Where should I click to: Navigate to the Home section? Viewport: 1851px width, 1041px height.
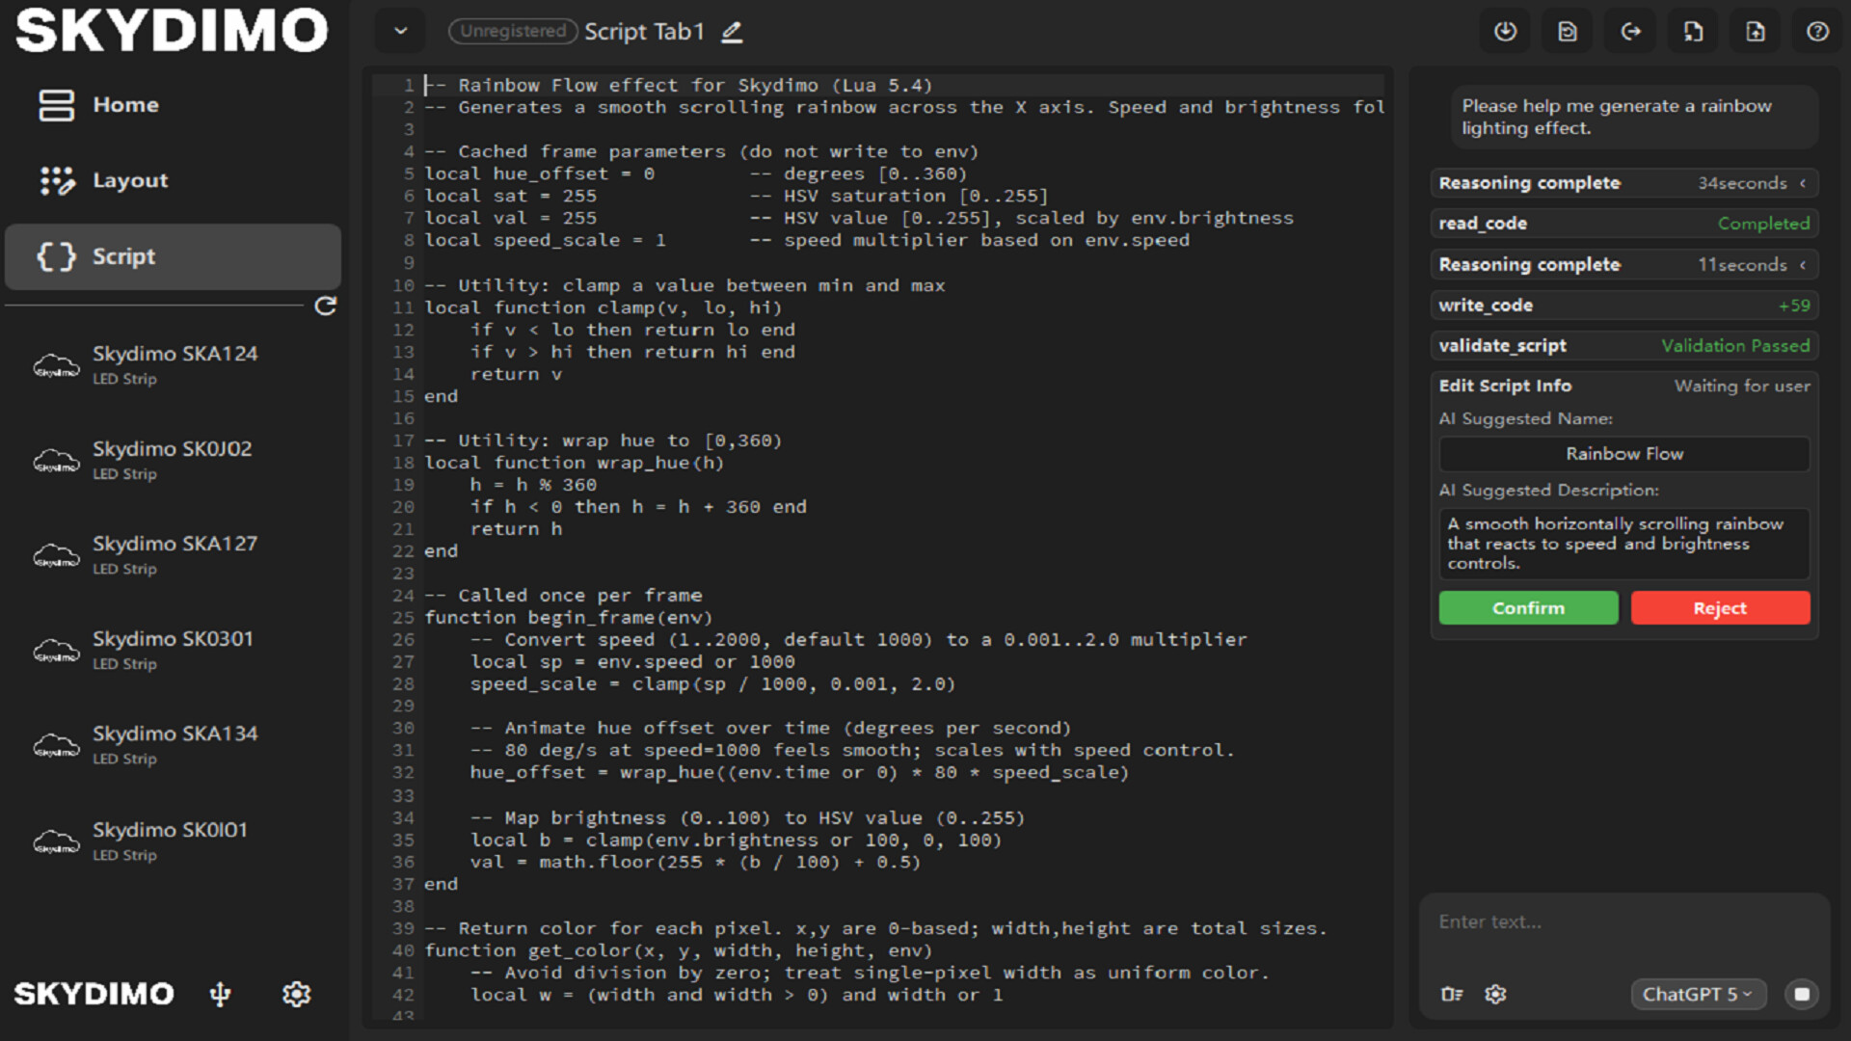pyautogui.click(x=125, y=104)
